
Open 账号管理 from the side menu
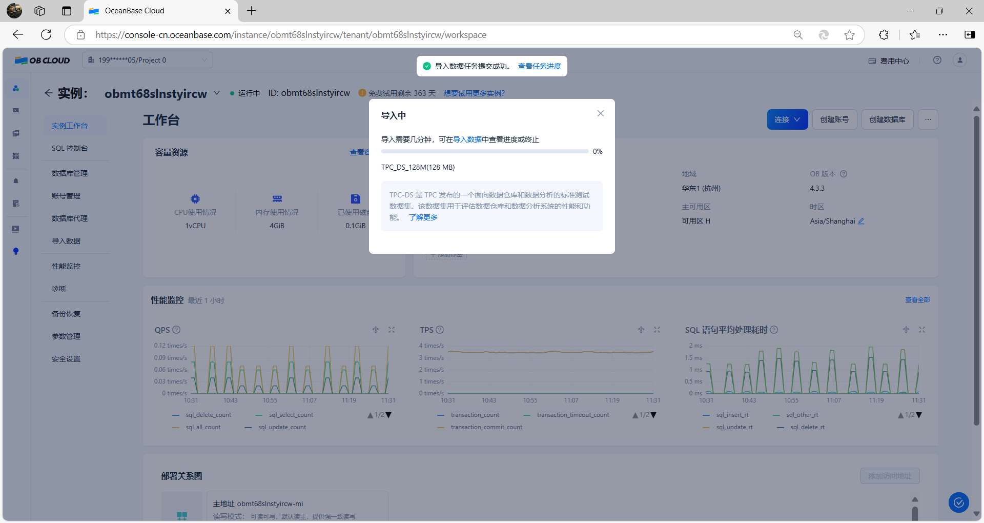pyautogui.click(x=66, y=196)
